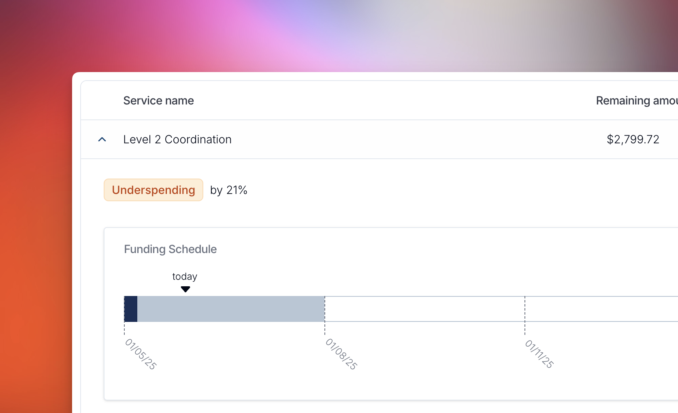The height and width of the screenshot is (413, 678).
Task: Click the empty period after 01/11/25
Action: coord(601,309)
